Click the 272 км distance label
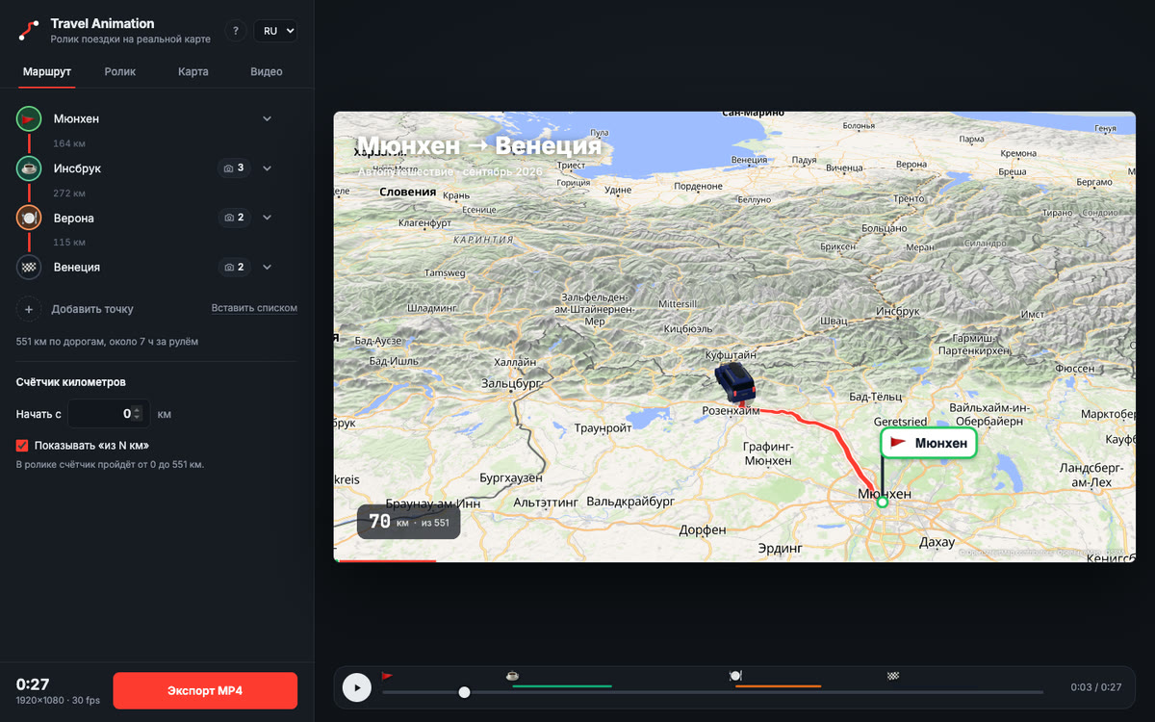1155x722 pixels. [69, 193]
